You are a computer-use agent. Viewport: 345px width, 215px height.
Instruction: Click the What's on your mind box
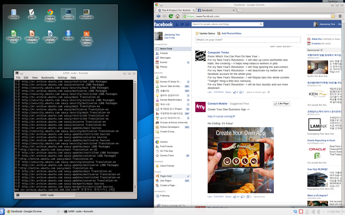coord(248,40)
